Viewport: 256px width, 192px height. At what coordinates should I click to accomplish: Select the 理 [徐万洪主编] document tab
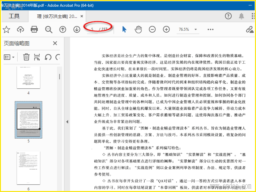pos(57,16)
